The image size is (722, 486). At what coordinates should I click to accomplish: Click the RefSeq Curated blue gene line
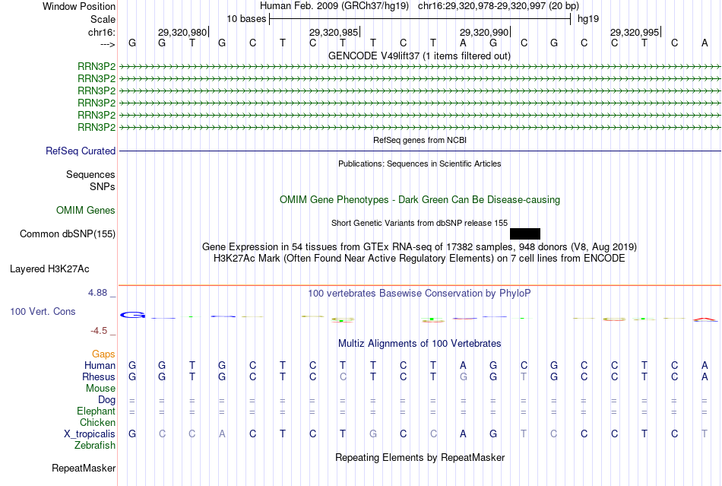(x=420, y=151)
